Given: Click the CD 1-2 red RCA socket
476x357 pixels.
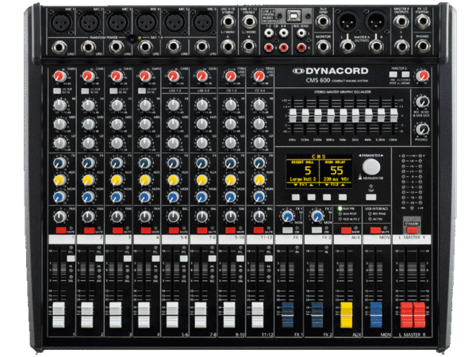Looking at the screenshot, I should pyautogui.click(x=269, y=48).
